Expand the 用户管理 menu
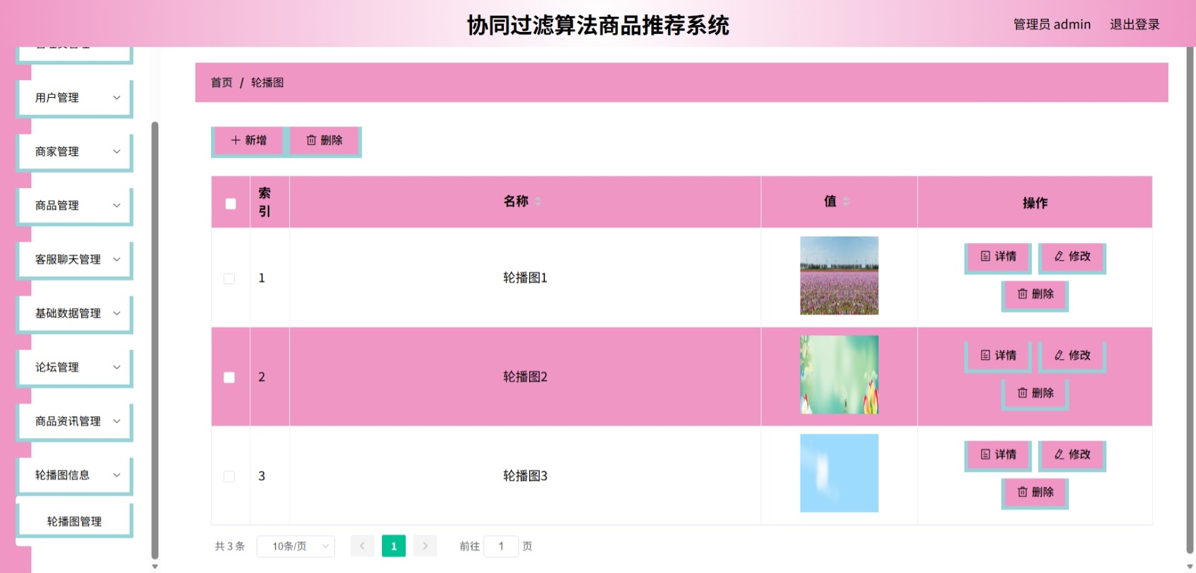 click(75, 98)
